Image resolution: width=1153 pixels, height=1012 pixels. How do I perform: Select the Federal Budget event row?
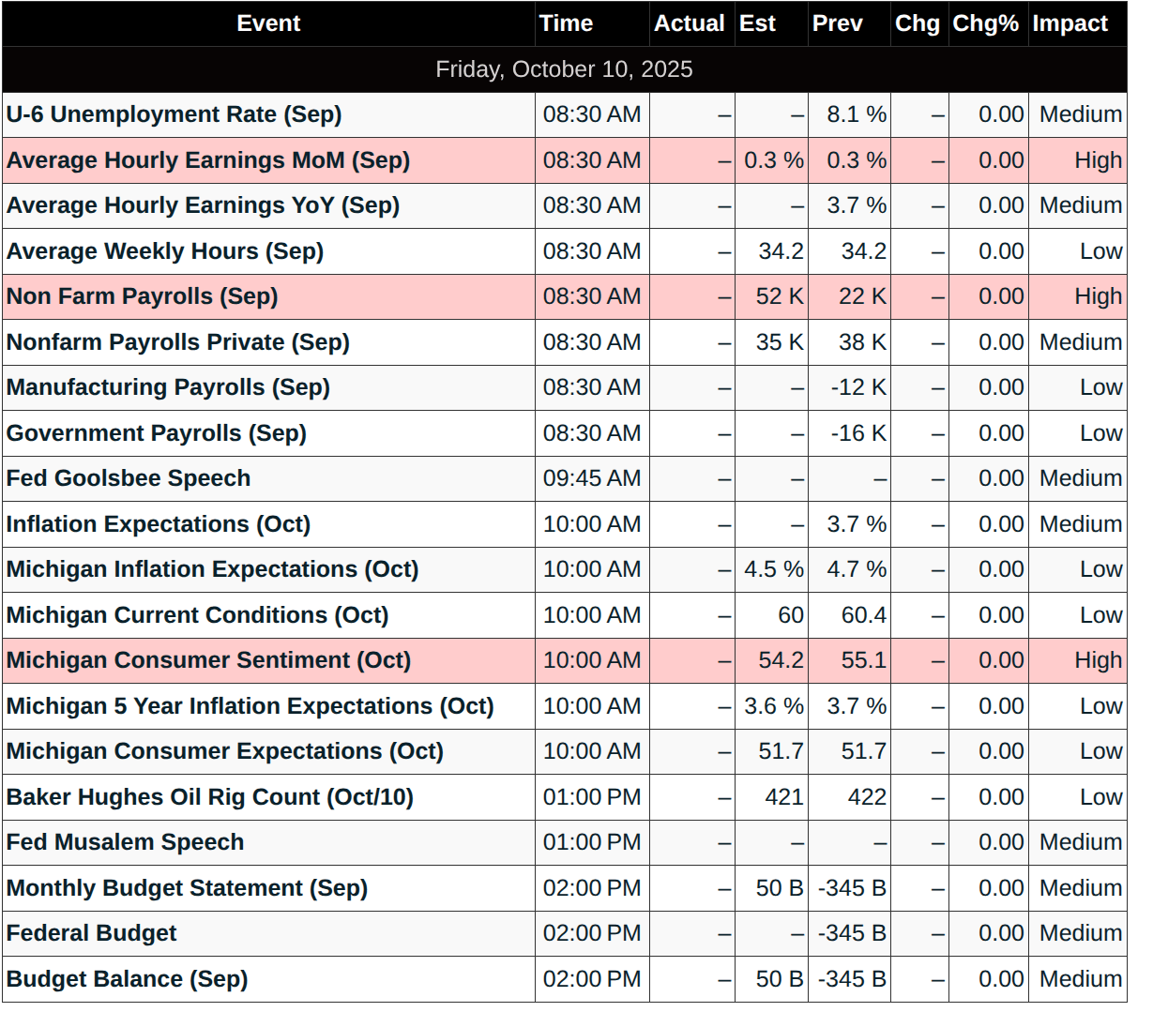click(92, 933)
